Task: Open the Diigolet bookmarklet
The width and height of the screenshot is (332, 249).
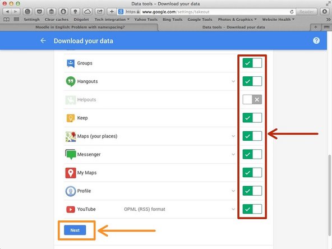Action: point(81,20)
